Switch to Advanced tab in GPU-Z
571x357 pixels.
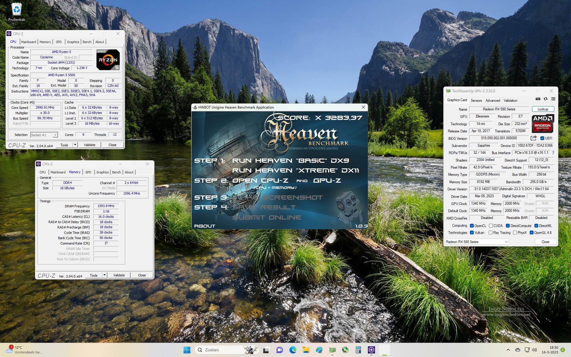(x=493, y=101)
